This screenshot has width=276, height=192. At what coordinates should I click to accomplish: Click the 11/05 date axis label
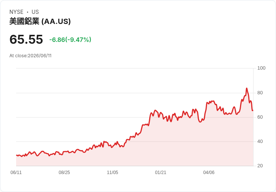112,172
